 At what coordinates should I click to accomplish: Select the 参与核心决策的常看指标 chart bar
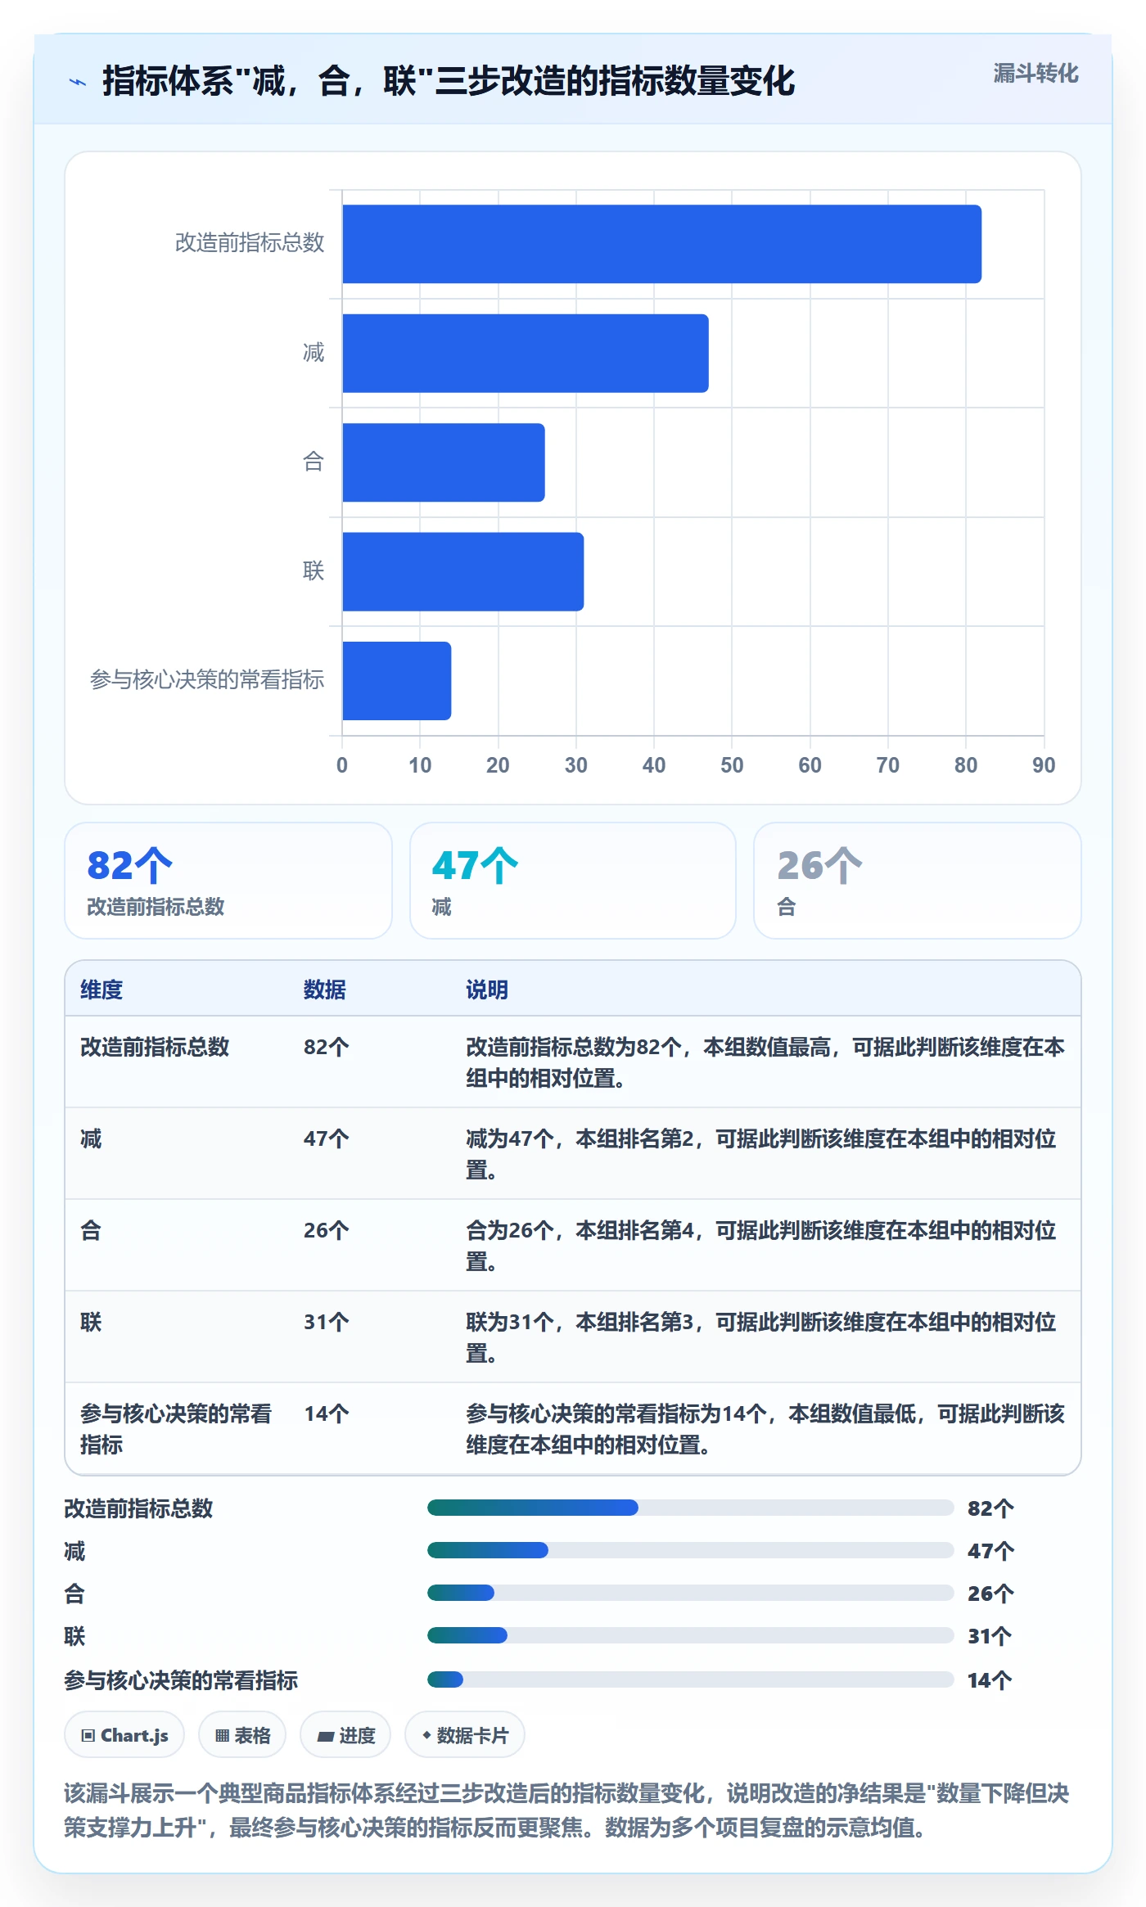[397, 681]
